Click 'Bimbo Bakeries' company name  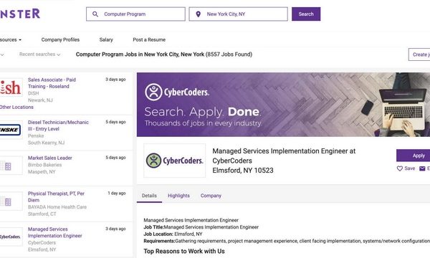click(x=44, y=165)
